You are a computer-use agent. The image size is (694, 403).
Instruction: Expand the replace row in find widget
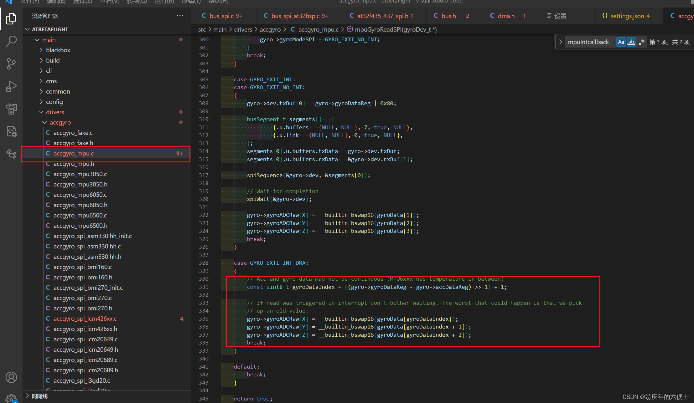(560, 42)
